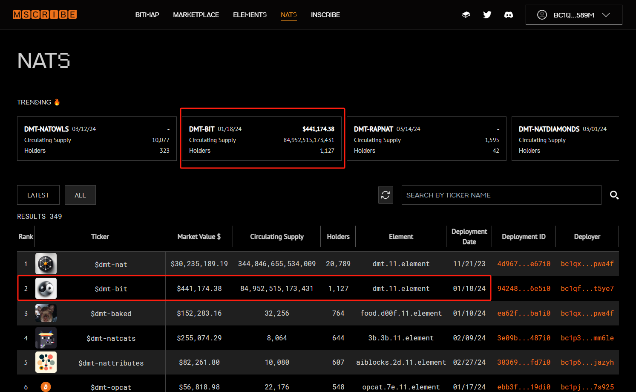Open the Discord icon link
The width and height of the screenshot is (636, 392).
tap(509, 15)
